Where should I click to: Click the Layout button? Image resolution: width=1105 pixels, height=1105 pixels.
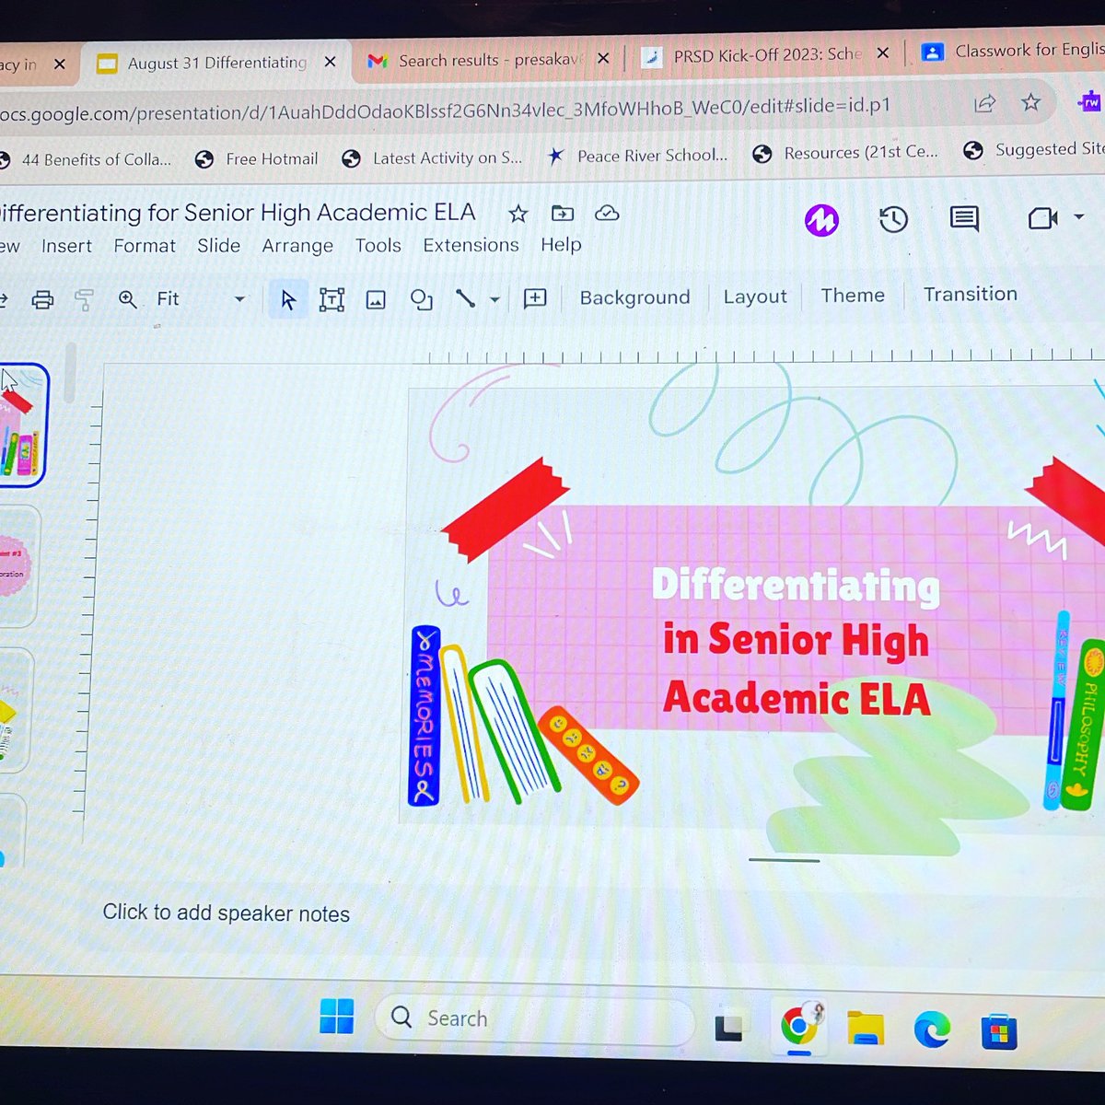[755, 297]
